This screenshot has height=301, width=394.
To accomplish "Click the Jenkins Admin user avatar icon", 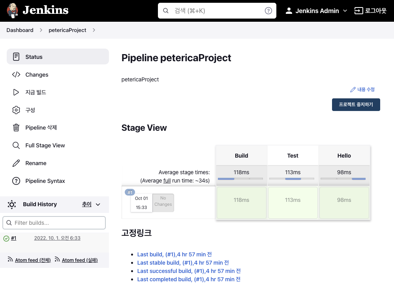I will [x=289, y=11].
